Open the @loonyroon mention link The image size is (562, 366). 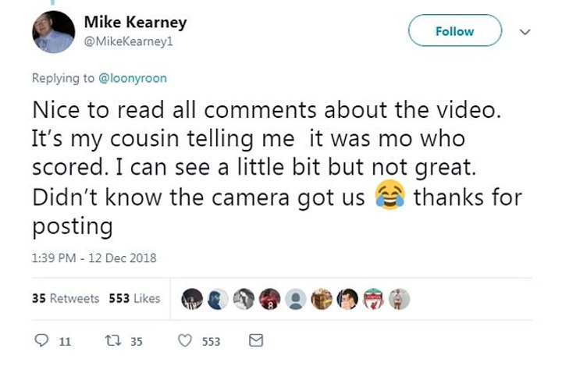(x=133, y=78)
